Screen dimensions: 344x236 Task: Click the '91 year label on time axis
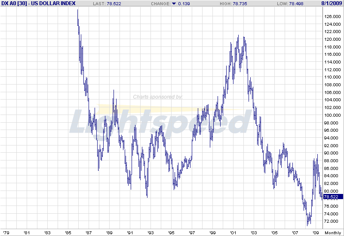click(130, 233)
